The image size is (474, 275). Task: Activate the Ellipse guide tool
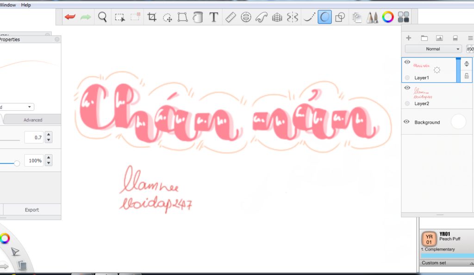coord(246,17)
